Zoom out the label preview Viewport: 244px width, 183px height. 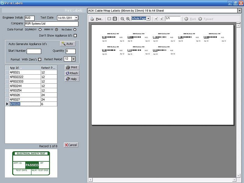123,19
